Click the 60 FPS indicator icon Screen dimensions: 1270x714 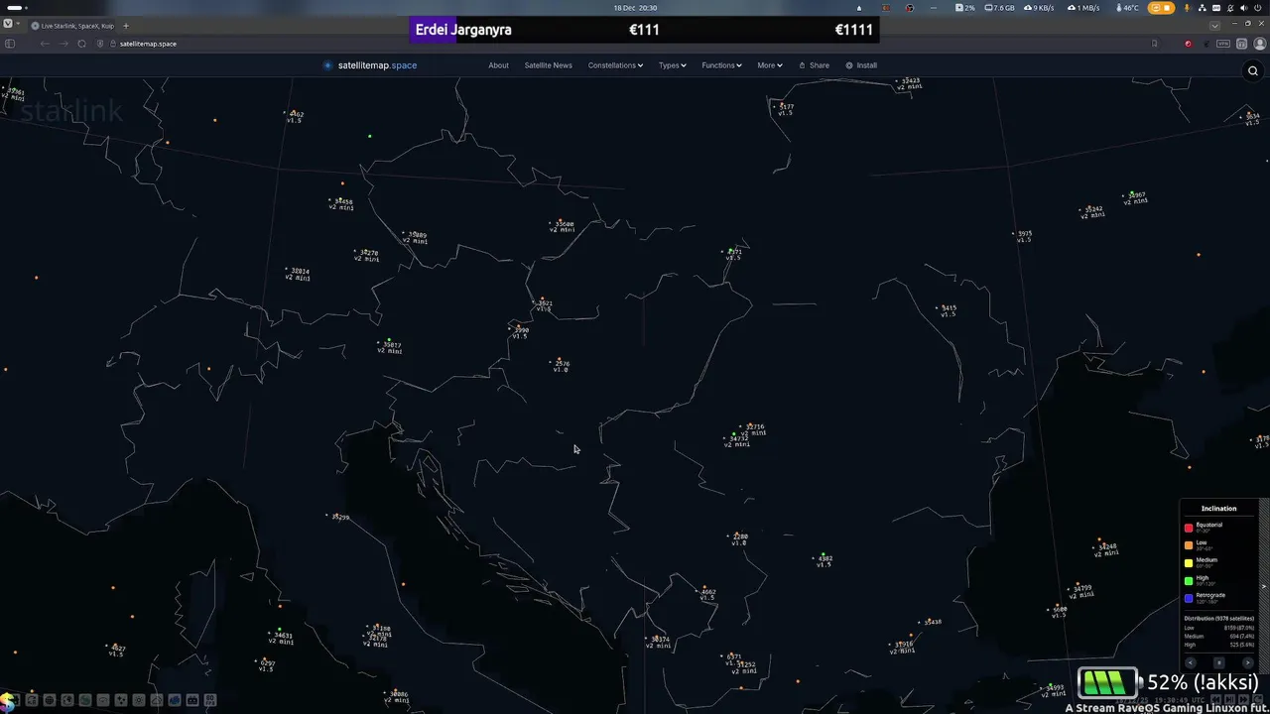click(x=210, y=700)
